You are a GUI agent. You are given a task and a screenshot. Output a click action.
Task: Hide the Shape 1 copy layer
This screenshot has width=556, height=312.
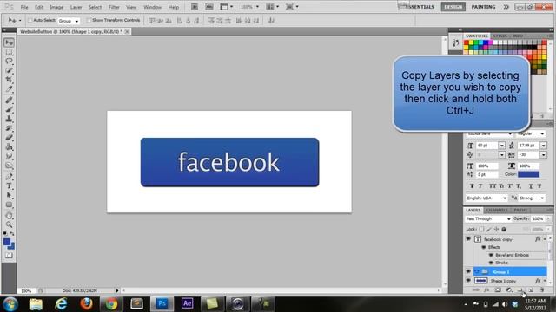[x=468, y=281]
